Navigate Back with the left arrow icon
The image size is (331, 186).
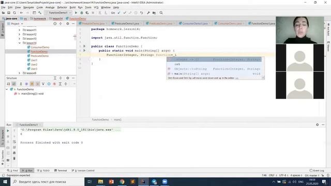(21, 13)
